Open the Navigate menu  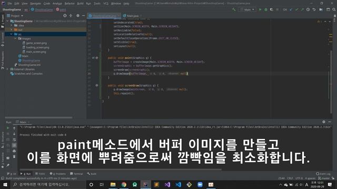pyautogui.click(x=35, y=4)
